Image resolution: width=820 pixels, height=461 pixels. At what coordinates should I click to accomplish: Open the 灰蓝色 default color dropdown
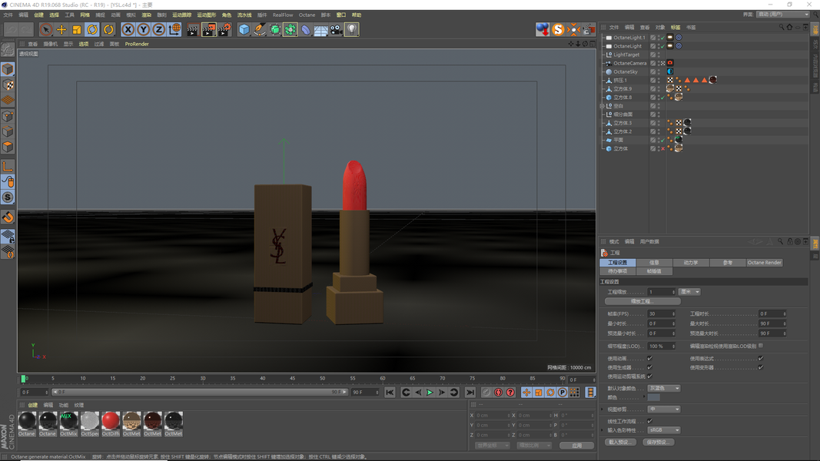[x=664, y=388]
